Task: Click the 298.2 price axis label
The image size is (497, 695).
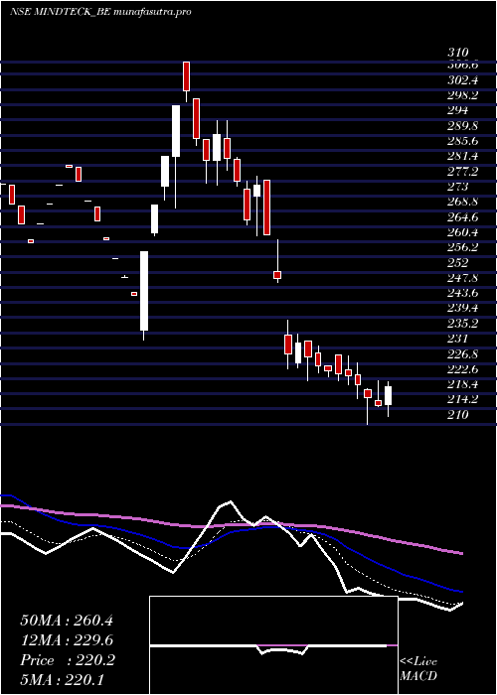Action: (463, 95)
